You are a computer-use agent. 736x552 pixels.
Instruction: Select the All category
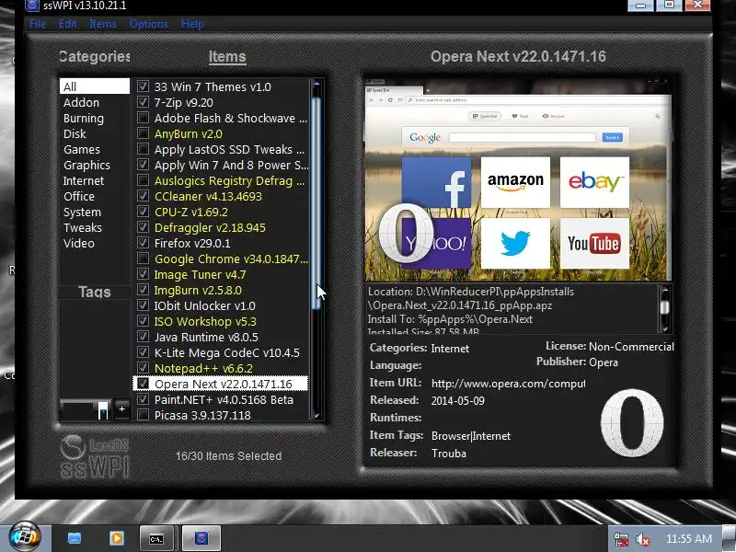tap(95, 86)
